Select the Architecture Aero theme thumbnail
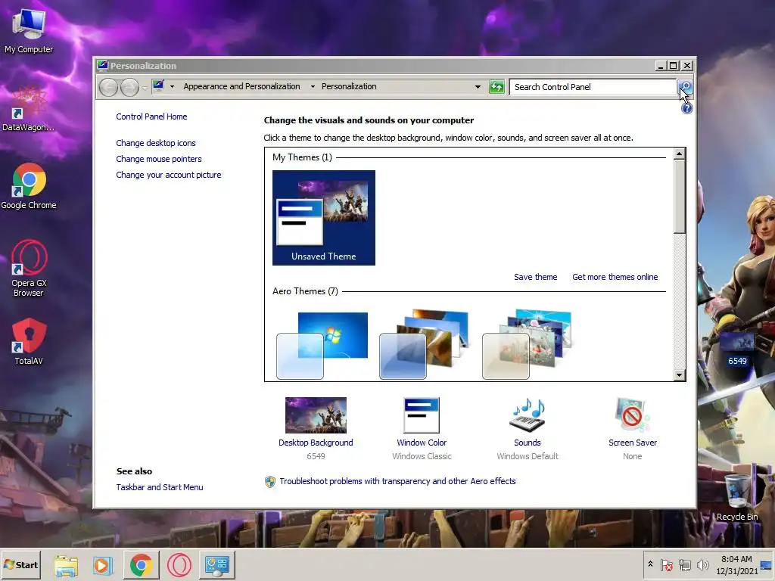 424,344
